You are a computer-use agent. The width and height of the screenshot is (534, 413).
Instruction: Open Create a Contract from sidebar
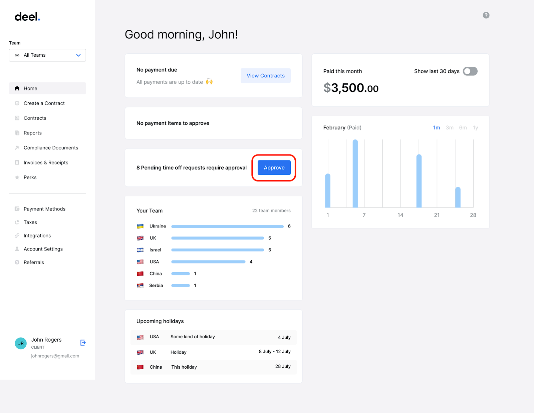point(44,103)
